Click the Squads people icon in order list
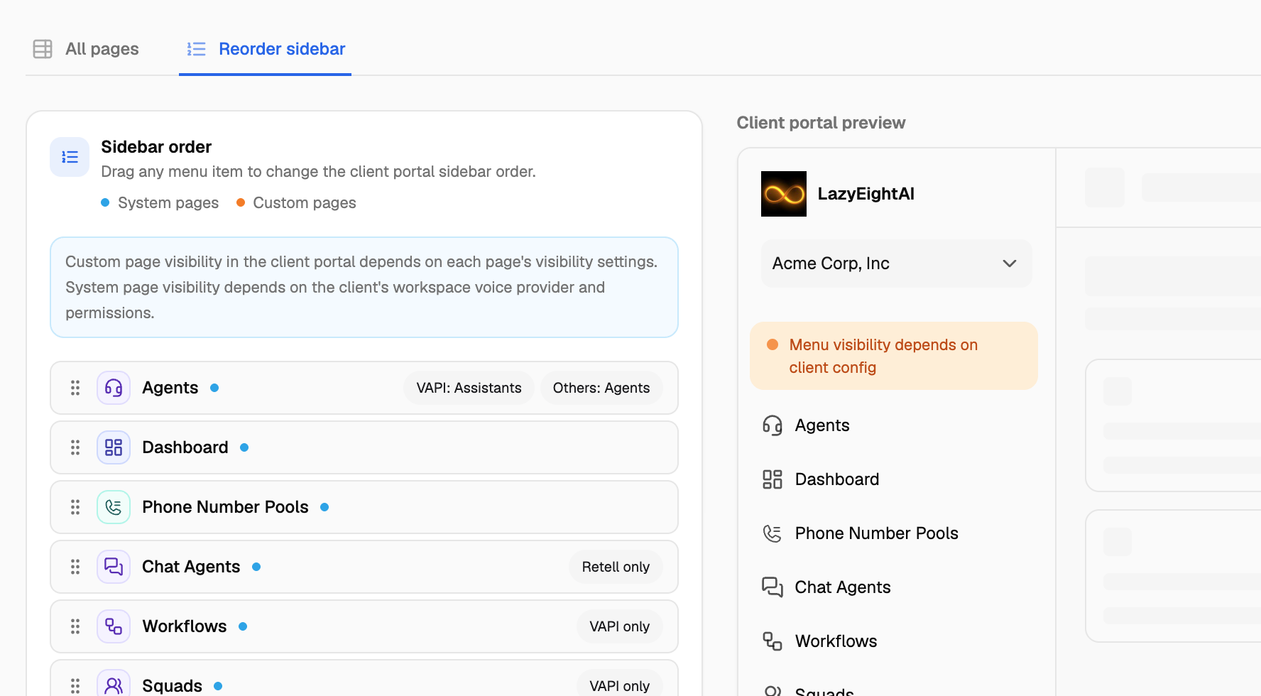This screenshot has height=696, width=1261. [x=114, y=683]
